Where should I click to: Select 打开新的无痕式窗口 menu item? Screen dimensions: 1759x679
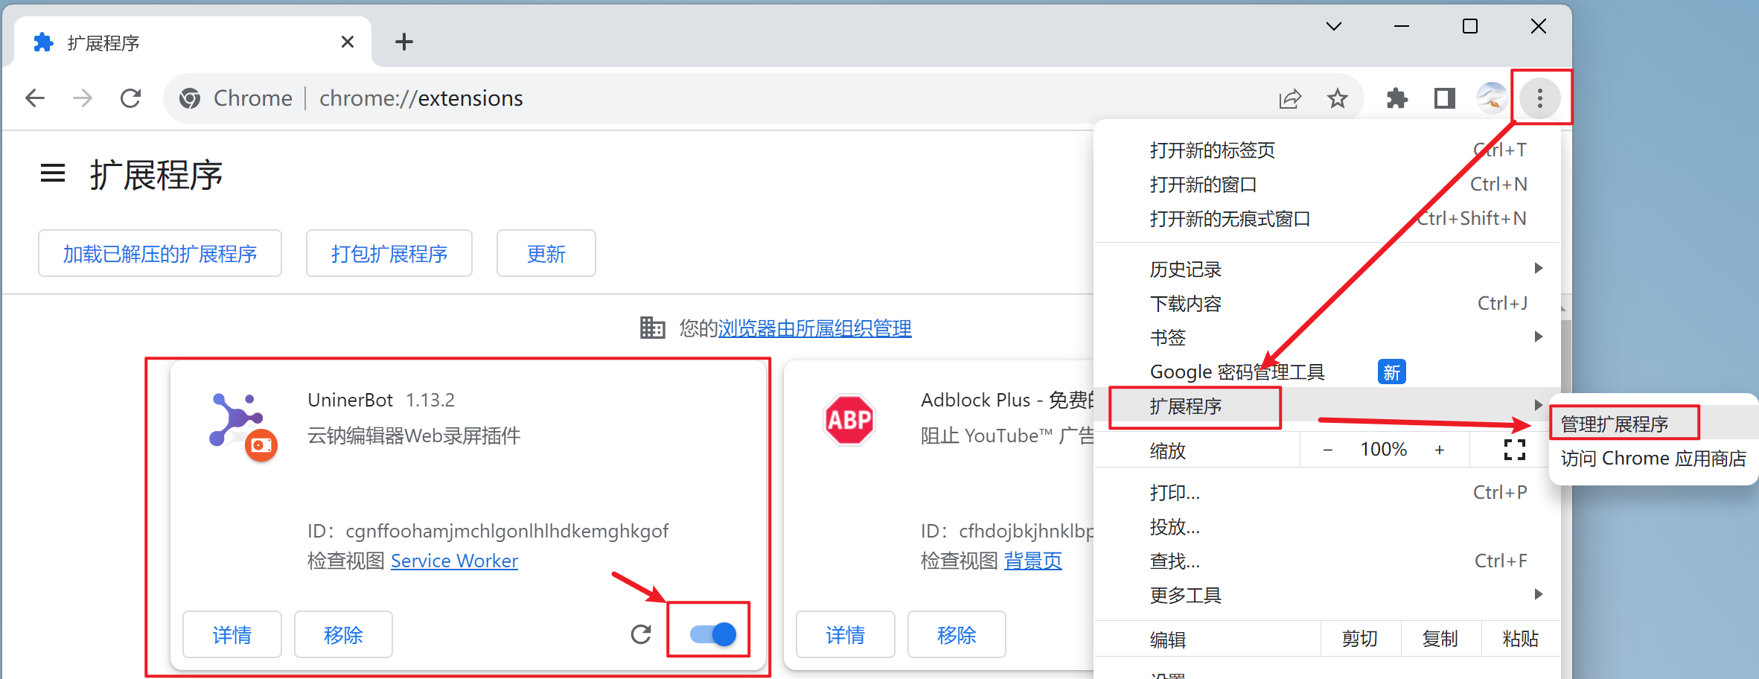(1327, 219)
